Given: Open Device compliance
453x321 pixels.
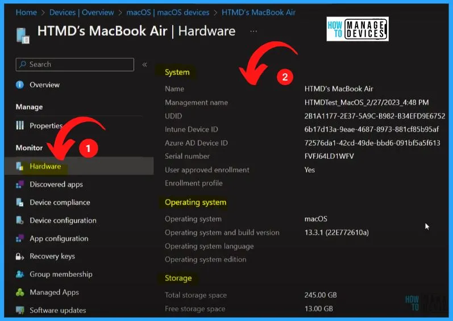Looking at the screenshot, I should (60, 202).
